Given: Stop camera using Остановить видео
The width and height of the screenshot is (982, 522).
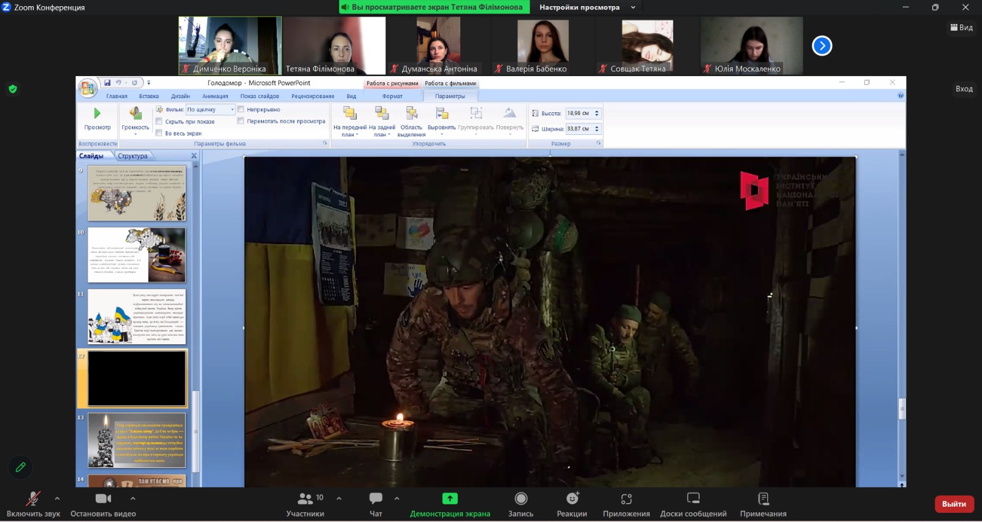Looking at the screenshot, I should click(x=103, y=499).
